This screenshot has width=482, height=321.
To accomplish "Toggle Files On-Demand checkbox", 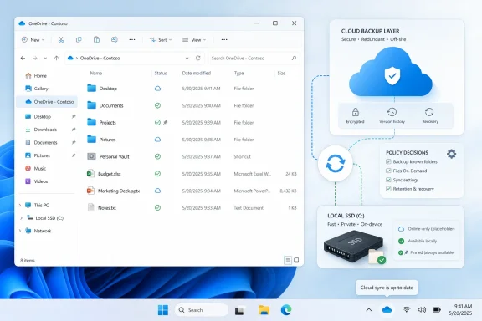I will [388, 171].
